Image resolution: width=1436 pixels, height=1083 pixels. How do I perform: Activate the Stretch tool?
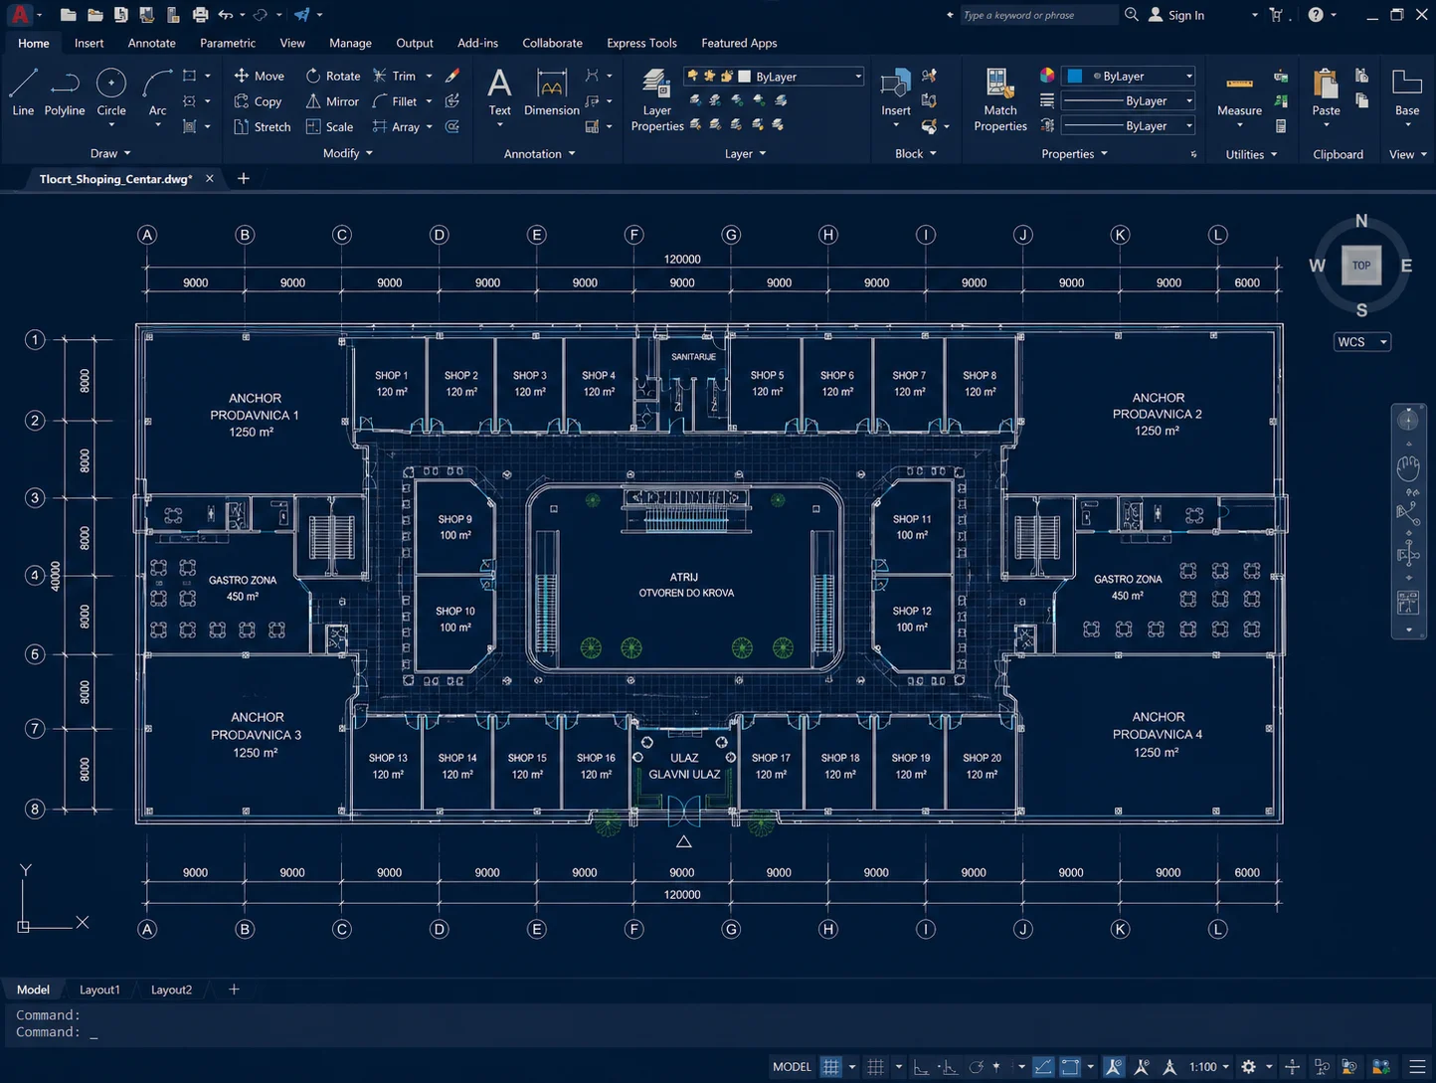262,127
